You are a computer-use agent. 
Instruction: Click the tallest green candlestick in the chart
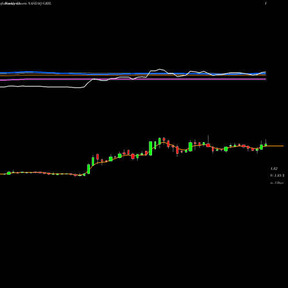[151, 148]
